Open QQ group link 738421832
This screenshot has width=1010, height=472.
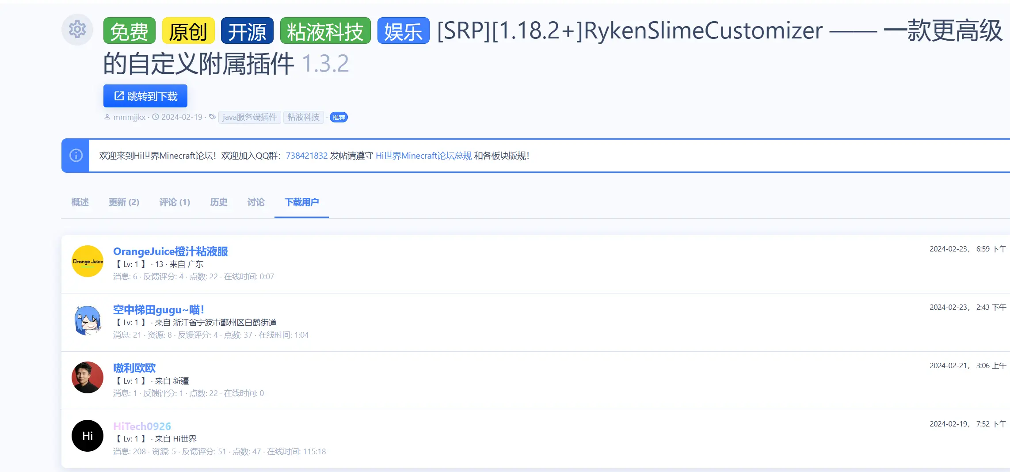coord(307,156)
